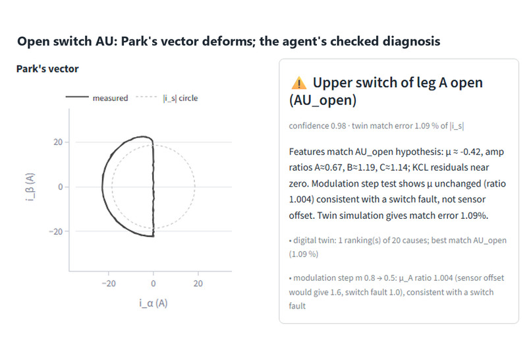This screenshot has height=354, width=531.
Task: Click the y-axis tick labeled -20
Action: click(x=56, y=231)
